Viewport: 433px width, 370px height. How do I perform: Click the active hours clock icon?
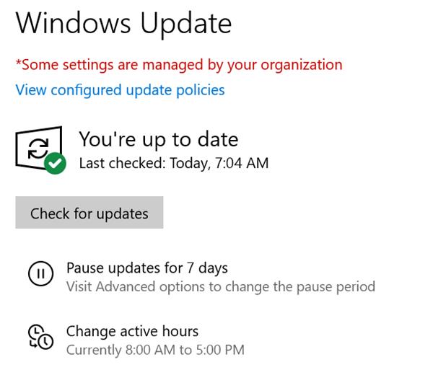40,337
